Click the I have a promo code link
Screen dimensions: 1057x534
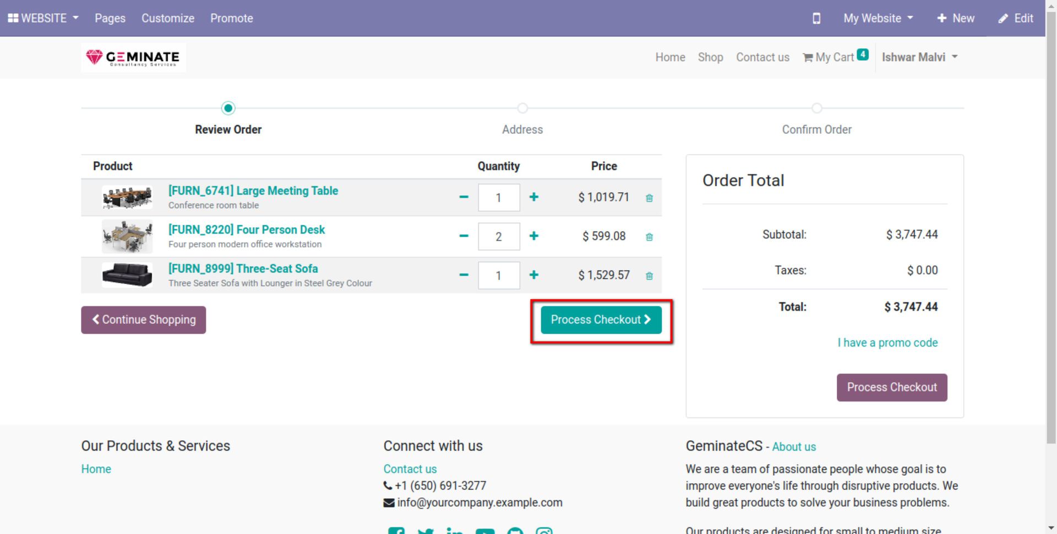pyautogui.click(x=887, y=342)
